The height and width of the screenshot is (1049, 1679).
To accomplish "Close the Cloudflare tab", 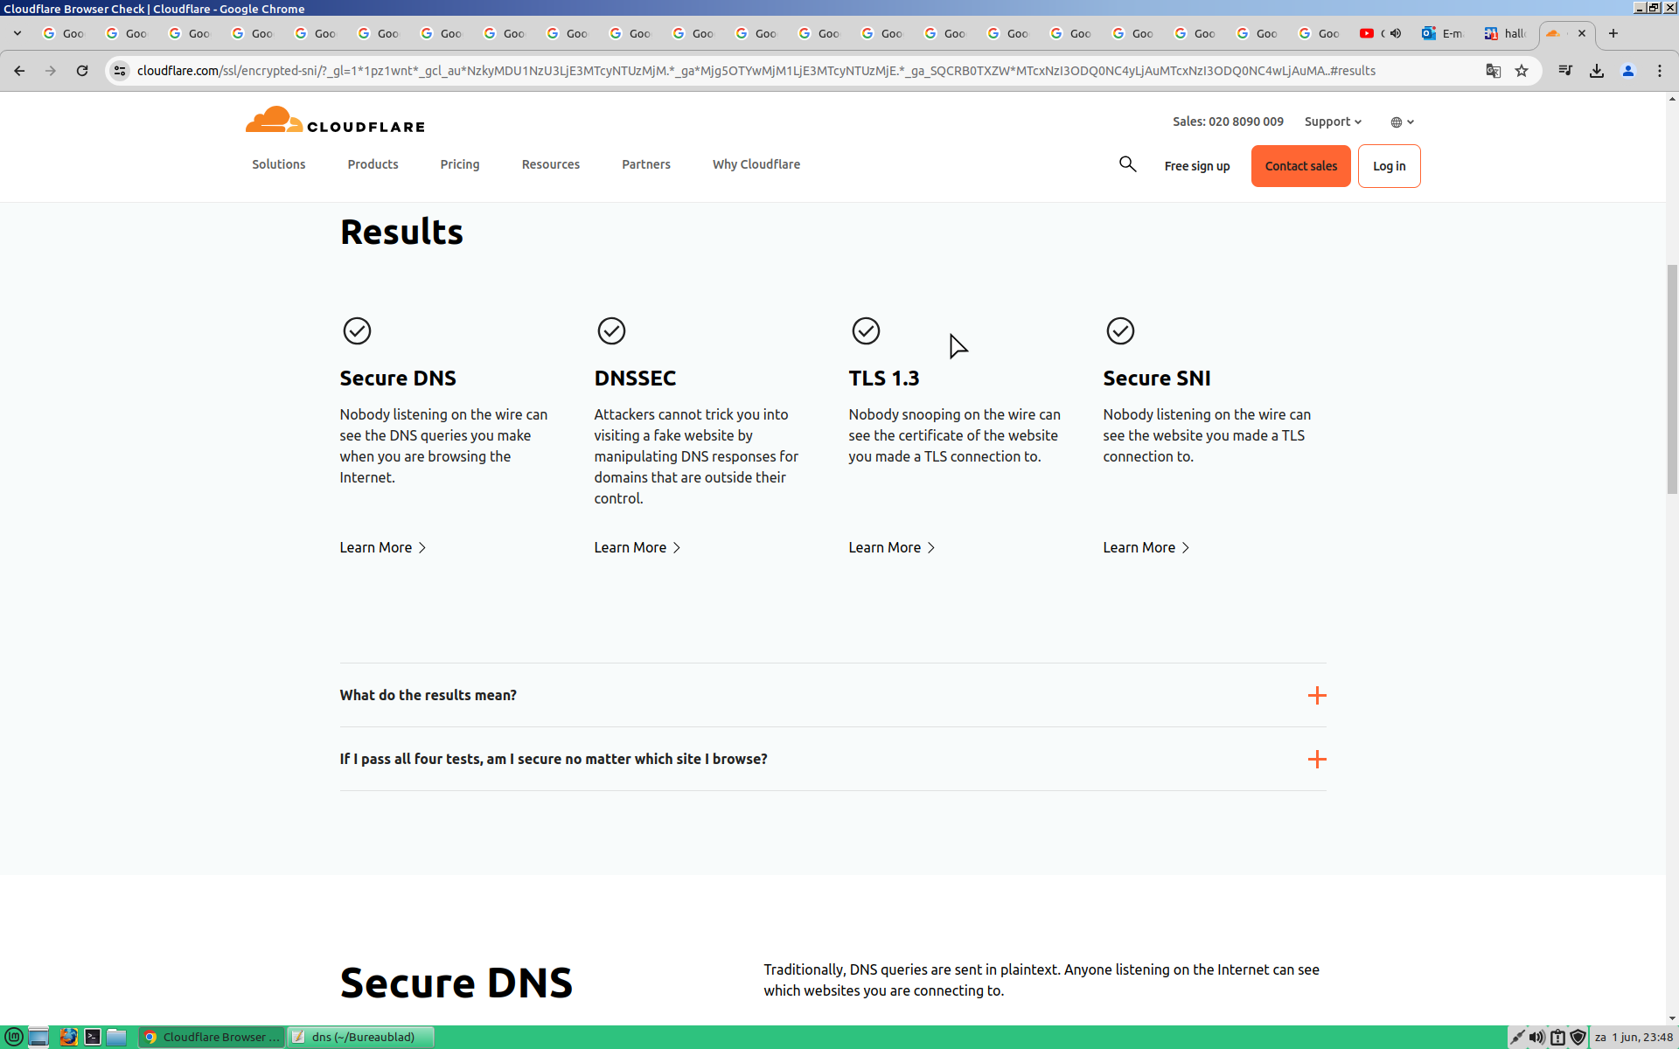I will tap(1582, 33).
